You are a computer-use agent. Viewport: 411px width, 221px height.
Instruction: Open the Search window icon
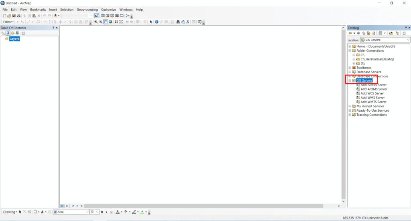(112, 16)
